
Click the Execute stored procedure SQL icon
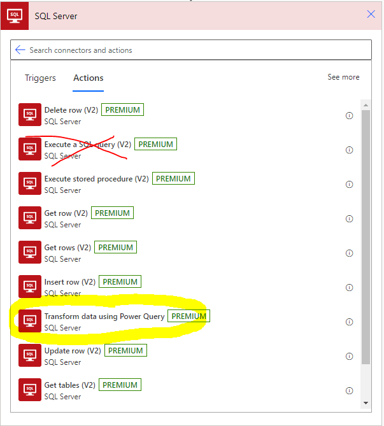point(30,183)
